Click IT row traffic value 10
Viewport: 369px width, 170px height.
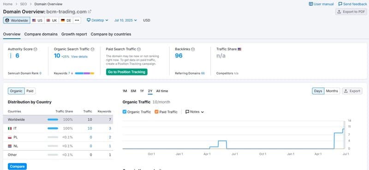coord(89,129)
